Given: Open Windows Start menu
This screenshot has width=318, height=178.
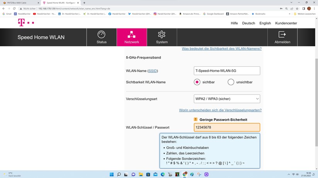Looking at the screenshot, I should pyautogui.click(x=112, y=175).
